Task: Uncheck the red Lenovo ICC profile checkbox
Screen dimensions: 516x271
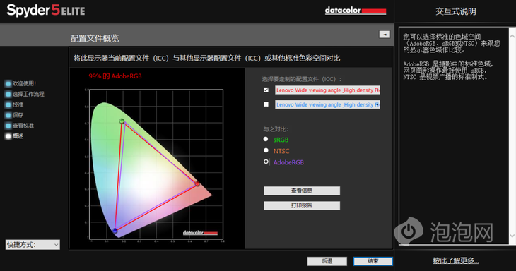Action: click(266, 90)
